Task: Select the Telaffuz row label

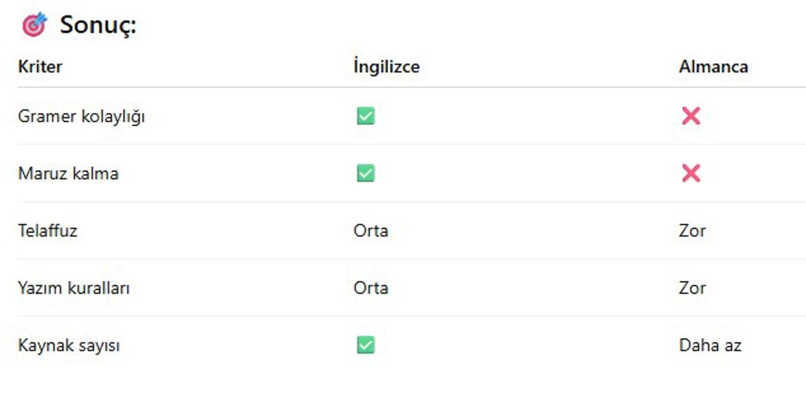Action: point(48,231)
